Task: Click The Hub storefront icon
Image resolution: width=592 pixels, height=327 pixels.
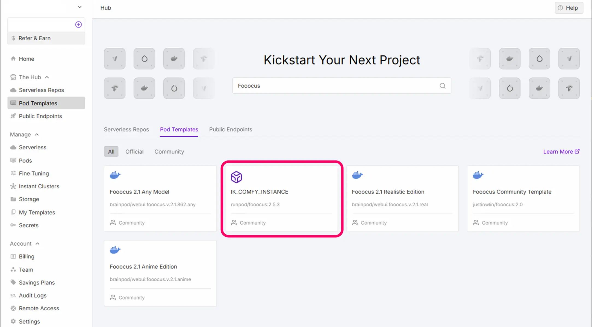Action: coord(13,77)
